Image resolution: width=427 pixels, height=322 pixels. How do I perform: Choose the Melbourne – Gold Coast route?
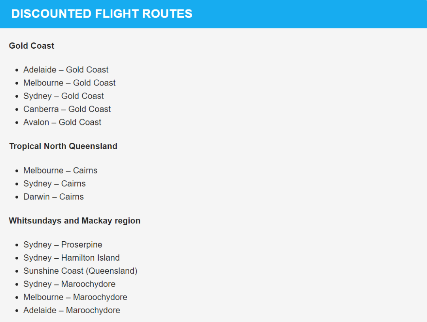tap(70, 83)
